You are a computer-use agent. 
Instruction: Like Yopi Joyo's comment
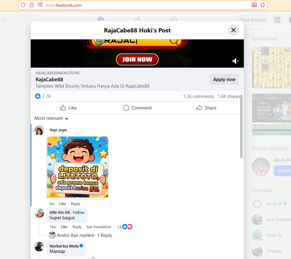coord(62,204)
